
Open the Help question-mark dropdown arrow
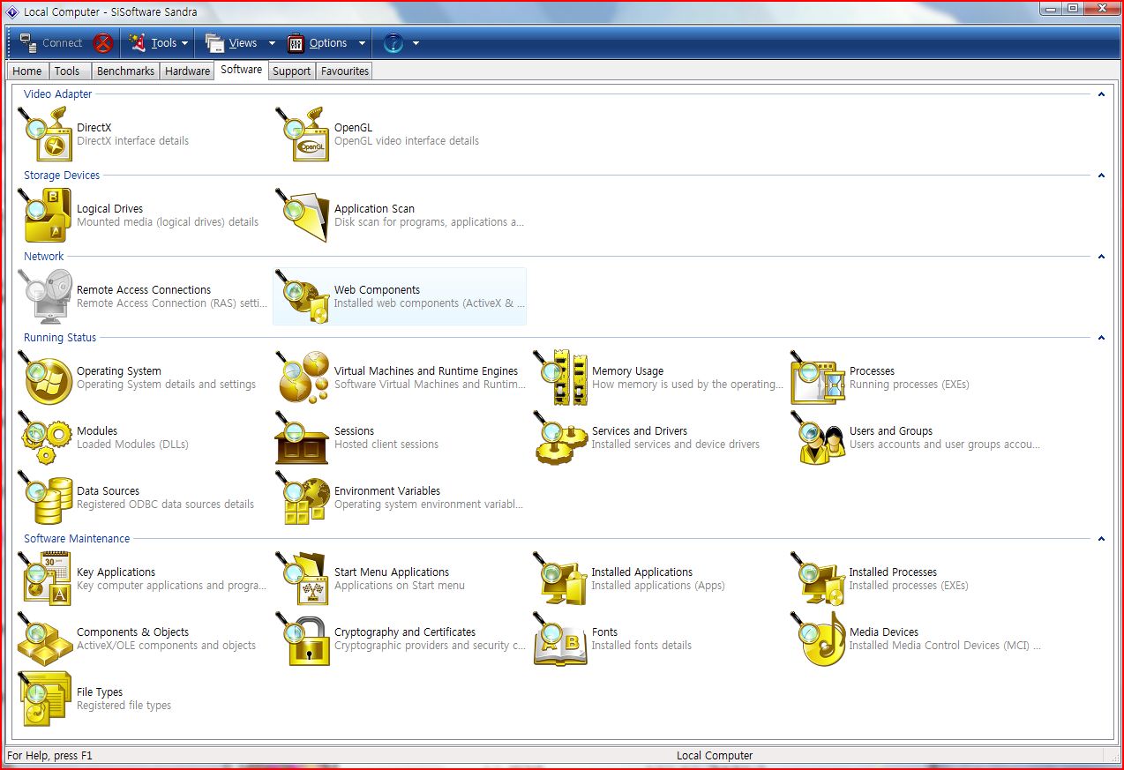click(416, 43)
